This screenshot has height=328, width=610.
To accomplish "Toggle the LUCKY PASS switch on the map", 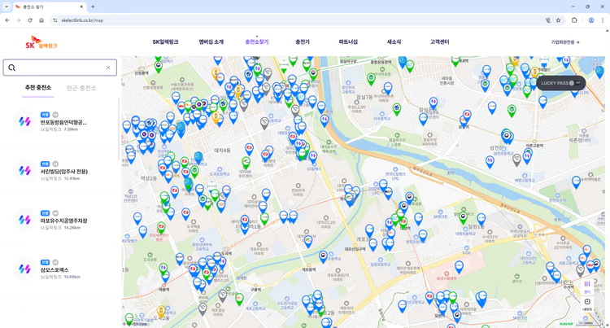I will coord(574,83).
